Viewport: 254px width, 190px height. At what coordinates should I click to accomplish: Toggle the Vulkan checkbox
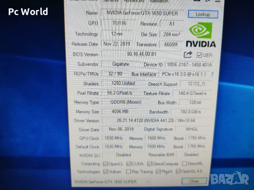point(106,171)
